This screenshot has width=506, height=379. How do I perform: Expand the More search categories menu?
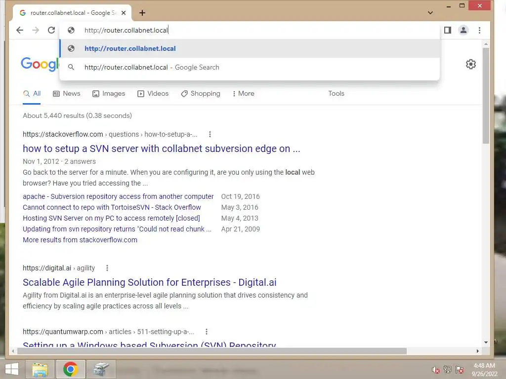[x=243, y=94]
